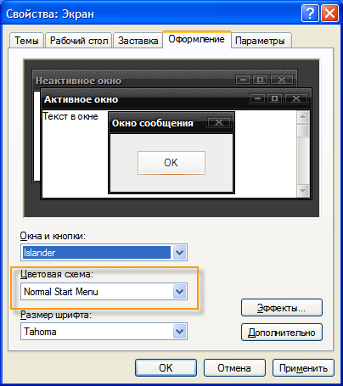Click the preview scrollbar up arrow

[x=303, y=117]
